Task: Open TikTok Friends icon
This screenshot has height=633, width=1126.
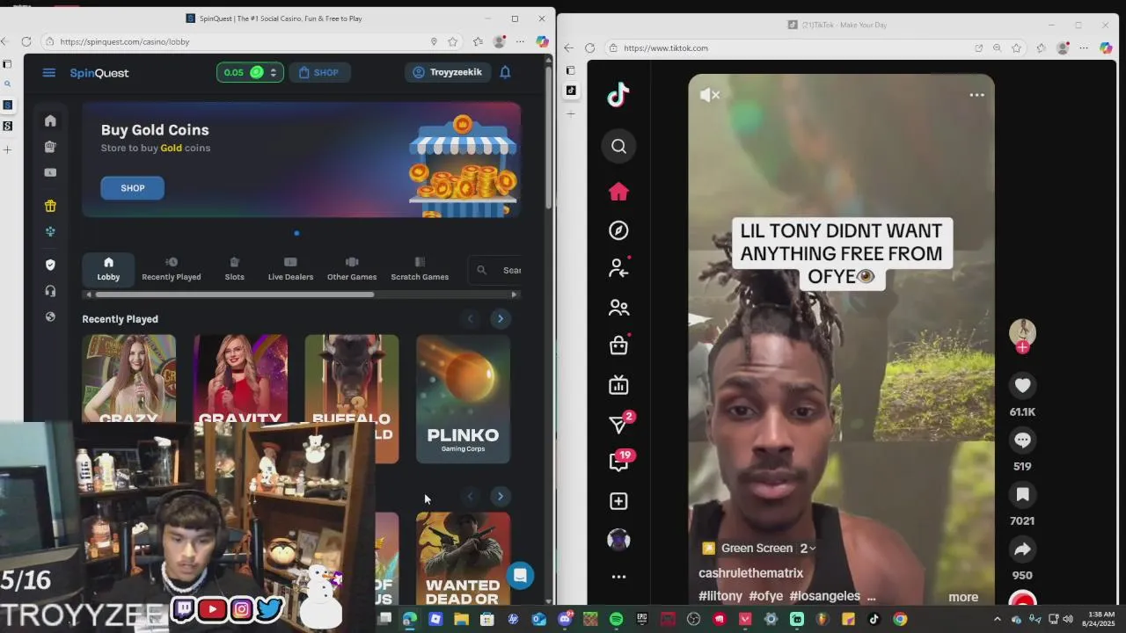Action: point(618,308)
